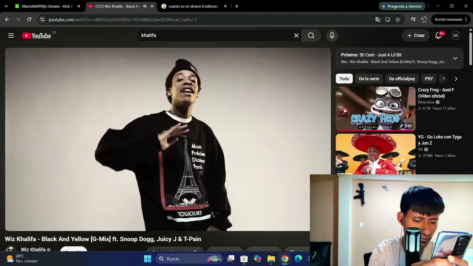Open the Rana loca channel name
Image resolution: width=473 pixels, height=266 pixels.
pos(426,102)
